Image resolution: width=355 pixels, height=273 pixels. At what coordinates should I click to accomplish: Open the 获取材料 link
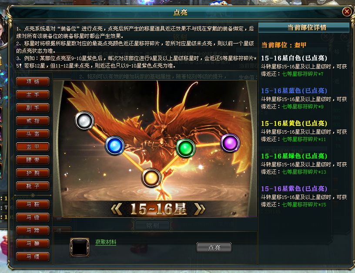pyautogui.click(x=106, y=242)
